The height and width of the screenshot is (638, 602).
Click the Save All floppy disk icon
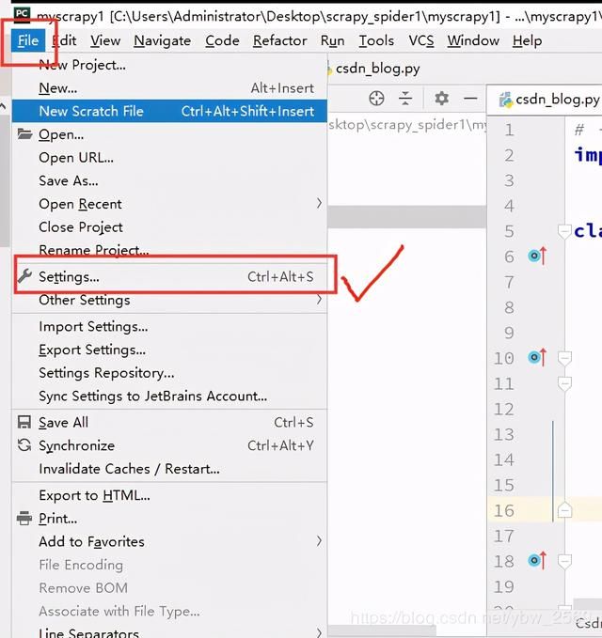[24, 422]
